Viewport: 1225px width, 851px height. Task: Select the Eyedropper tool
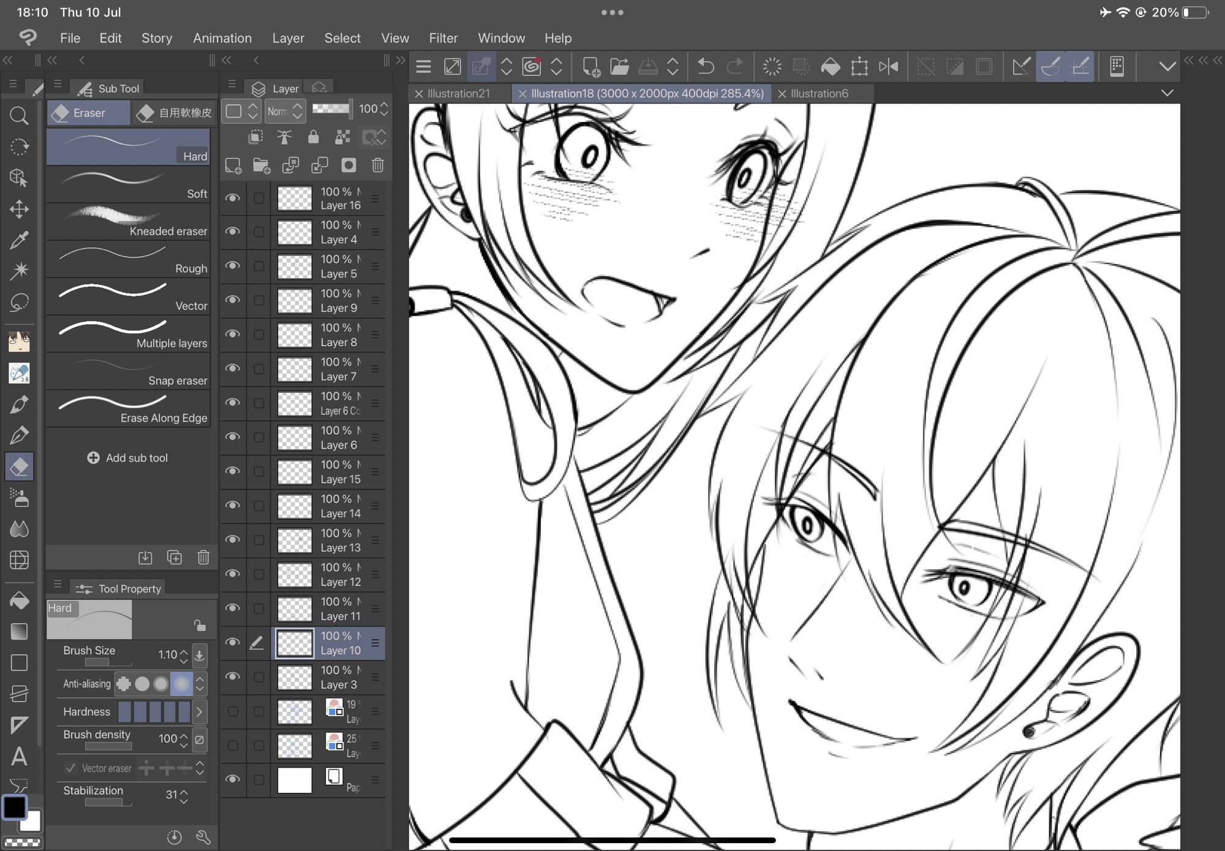(19, 240)
